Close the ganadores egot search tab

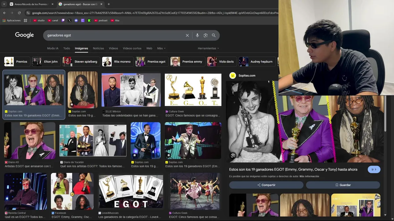coord(101,4)
